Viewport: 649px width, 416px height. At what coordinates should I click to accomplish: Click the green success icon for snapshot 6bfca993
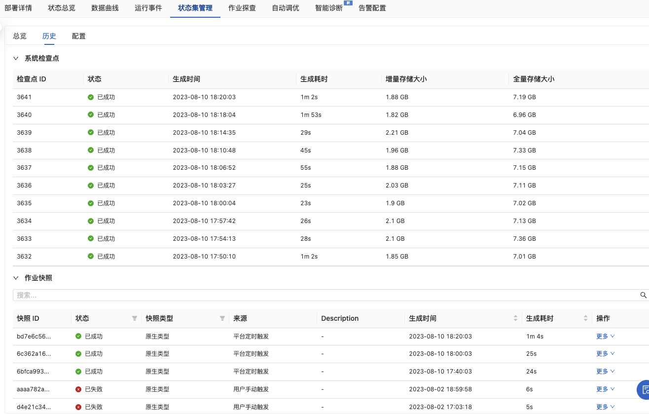(x=78, y=372)
